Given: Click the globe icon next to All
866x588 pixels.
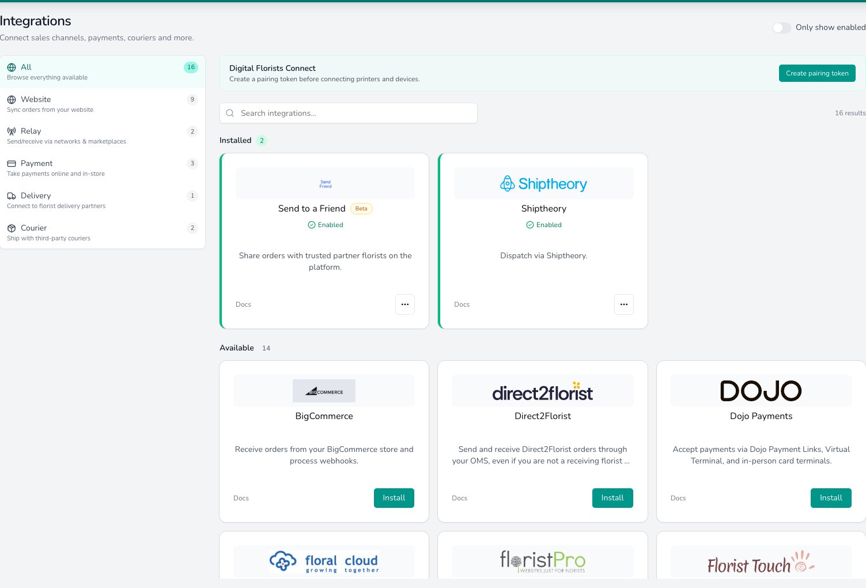Looking at the screenshot, I should pos(12,67).
